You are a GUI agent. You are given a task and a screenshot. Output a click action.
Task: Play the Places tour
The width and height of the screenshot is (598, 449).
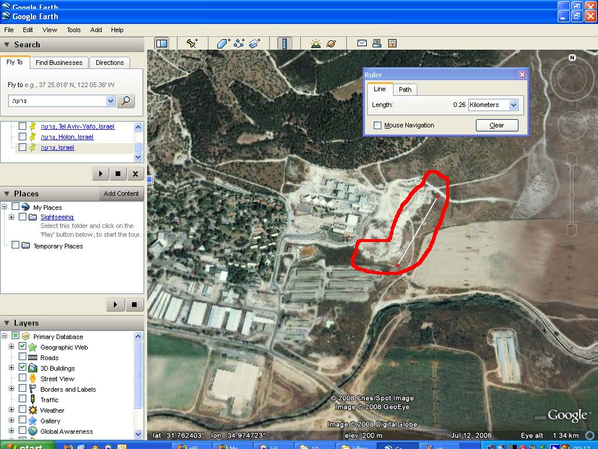click(115, 304)
